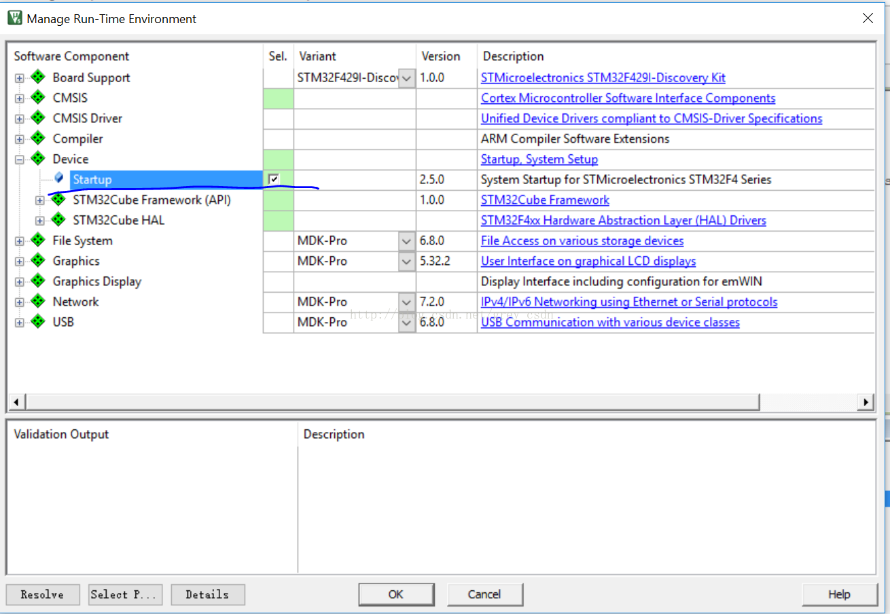Open Cortex Microcontroller Software Interface Components link
This screenshot has width=890, height=614.
628,98
